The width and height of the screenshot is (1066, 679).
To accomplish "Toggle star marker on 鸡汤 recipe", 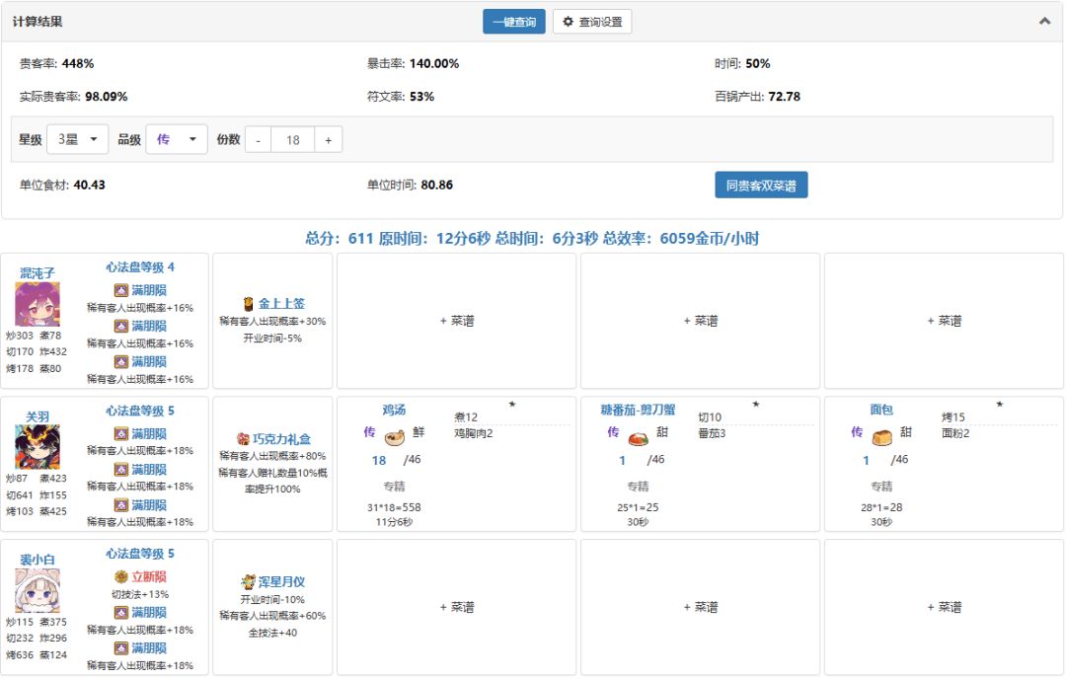I will click(512, 405).
